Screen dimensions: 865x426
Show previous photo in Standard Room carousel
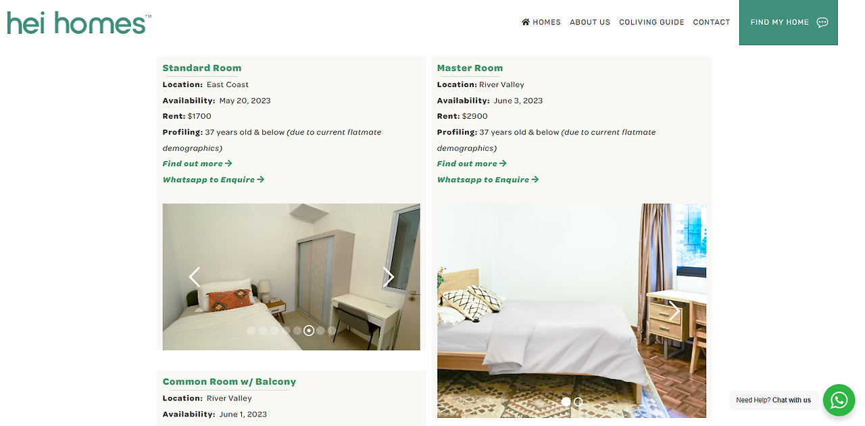pyautogui.click(x=195, y=277)
